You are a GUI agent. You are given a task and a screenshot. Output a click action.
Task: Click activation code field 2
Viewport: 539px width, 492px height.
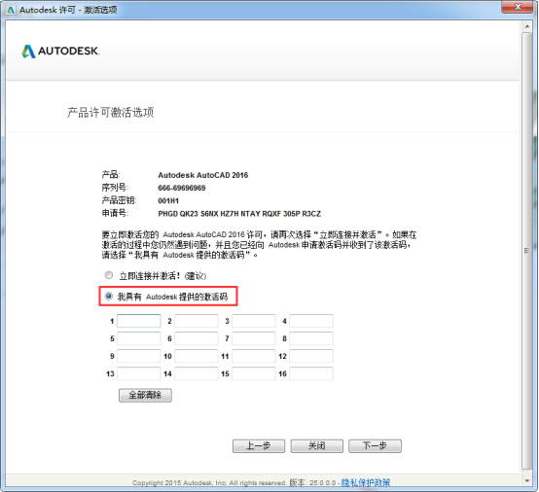click(x=197, y=321)
